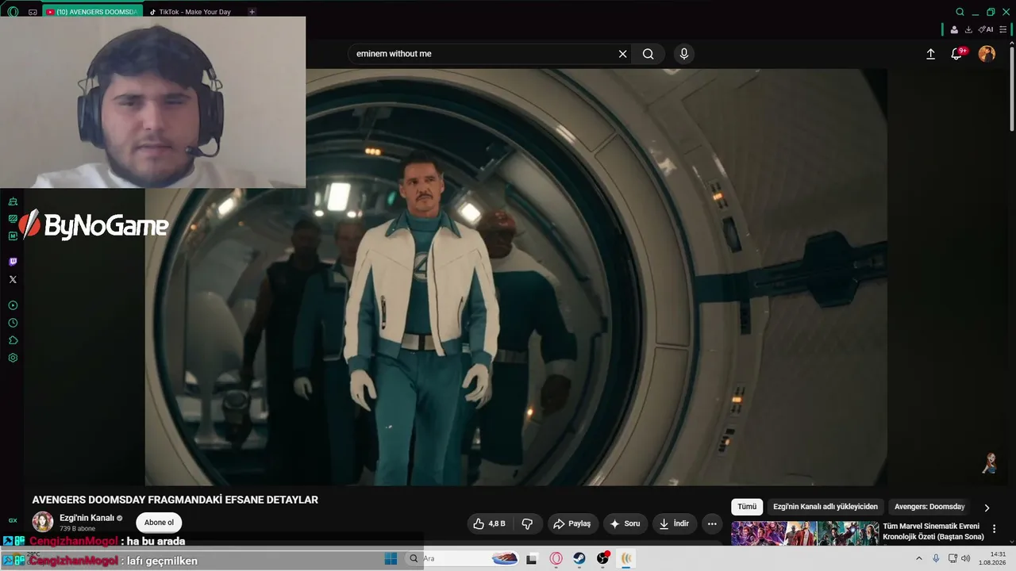Open Extensions cube icon in sidebar

coord(13,340)
